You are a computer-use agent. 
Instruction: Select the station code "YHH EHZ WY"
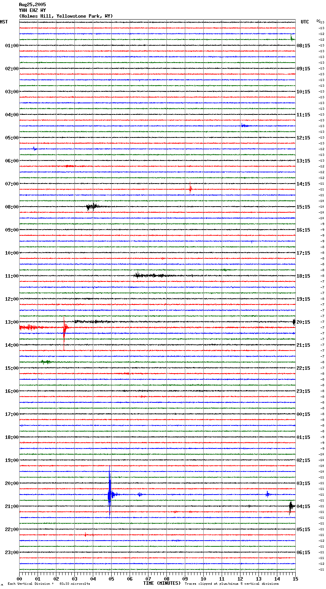(x=32, y=10)
